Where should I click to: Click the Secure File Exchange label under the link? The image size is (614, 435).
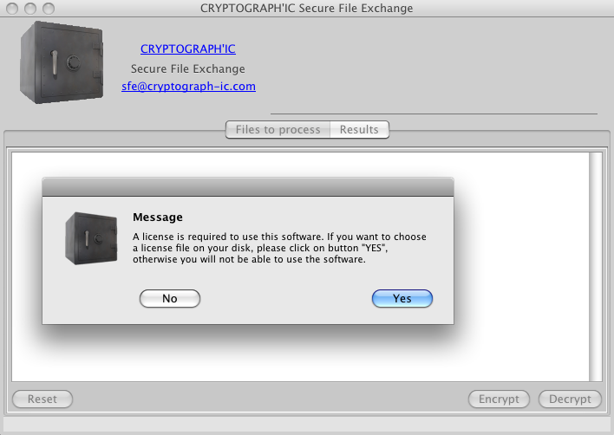[187, 68]
